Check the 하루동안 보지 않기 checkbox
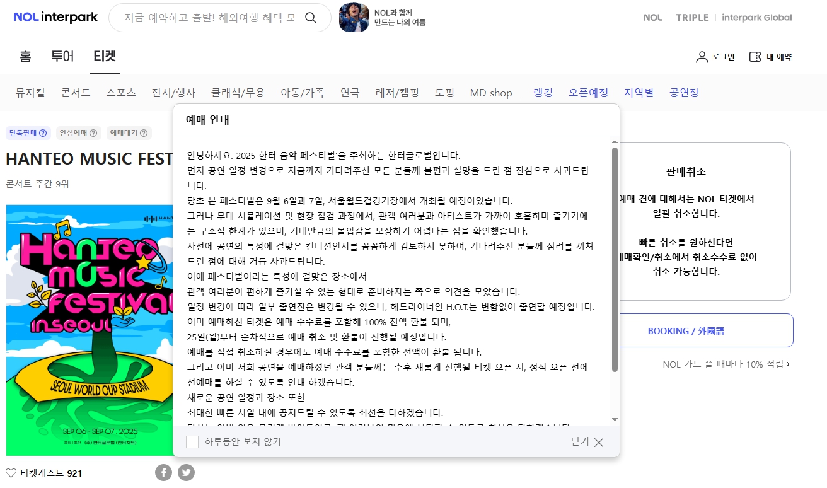827x488 pixels. [192, 442]
